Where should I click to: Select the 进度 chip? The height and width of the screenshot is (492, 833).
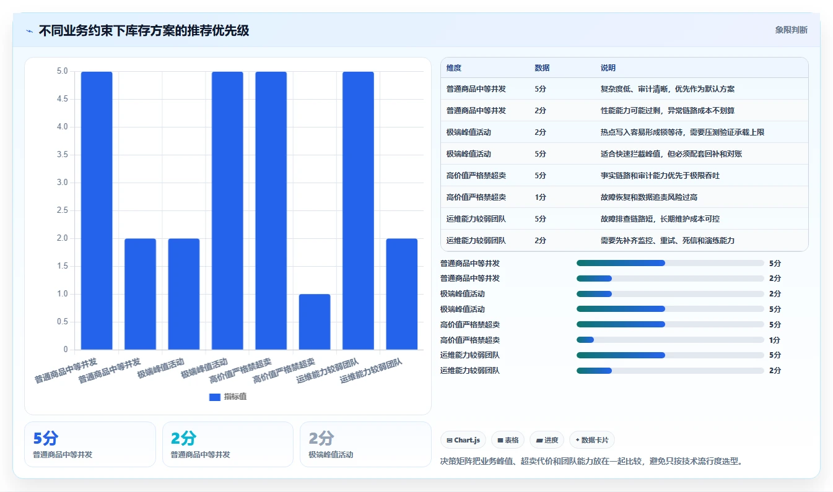[x=547, y=440]
